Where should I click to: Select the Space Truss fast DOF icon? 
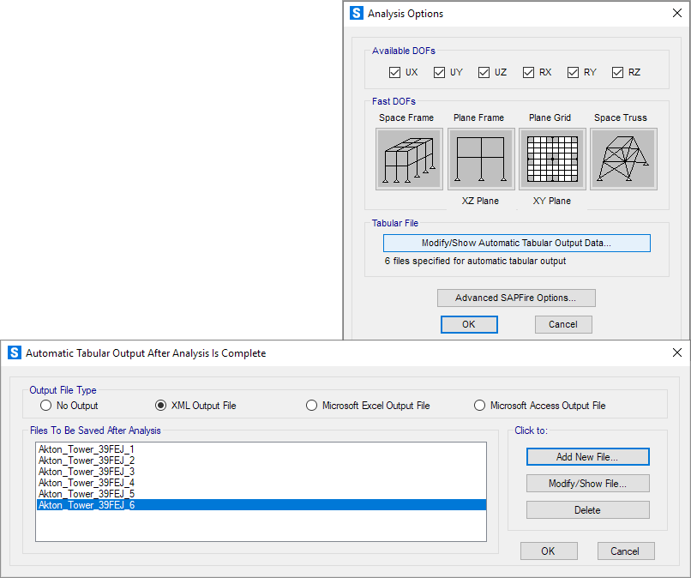click(623, 159)
